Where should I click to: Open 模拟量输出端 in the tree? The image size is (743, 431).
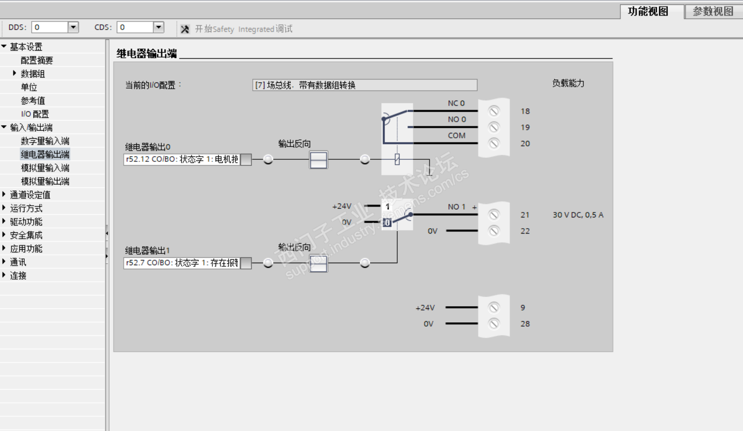tap(45, 181)
